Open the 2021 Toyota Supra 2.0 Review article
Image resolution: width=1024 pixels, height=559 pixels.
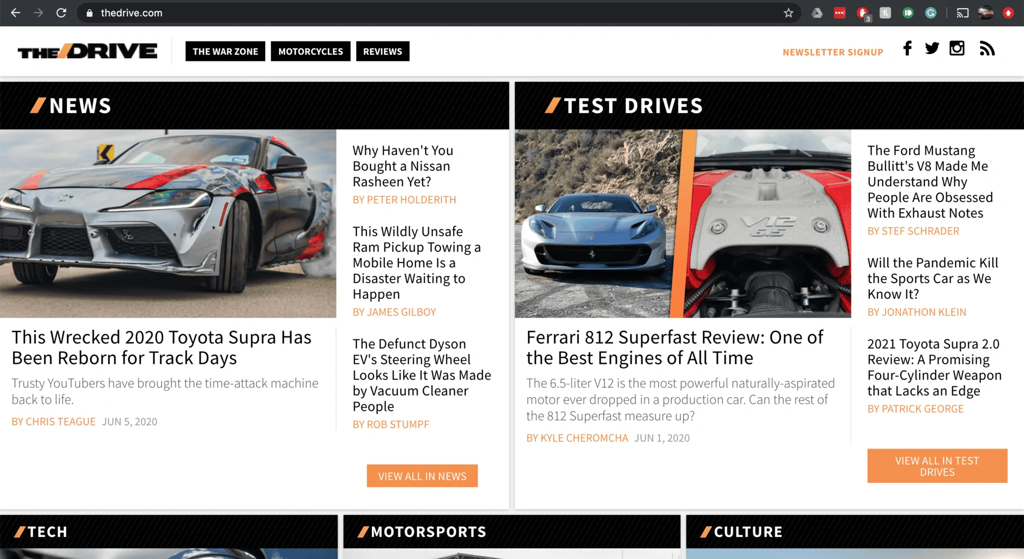(935, 367)
